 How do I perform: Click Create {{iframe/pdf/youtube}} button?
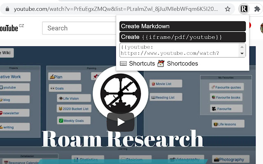click(182, 37)
